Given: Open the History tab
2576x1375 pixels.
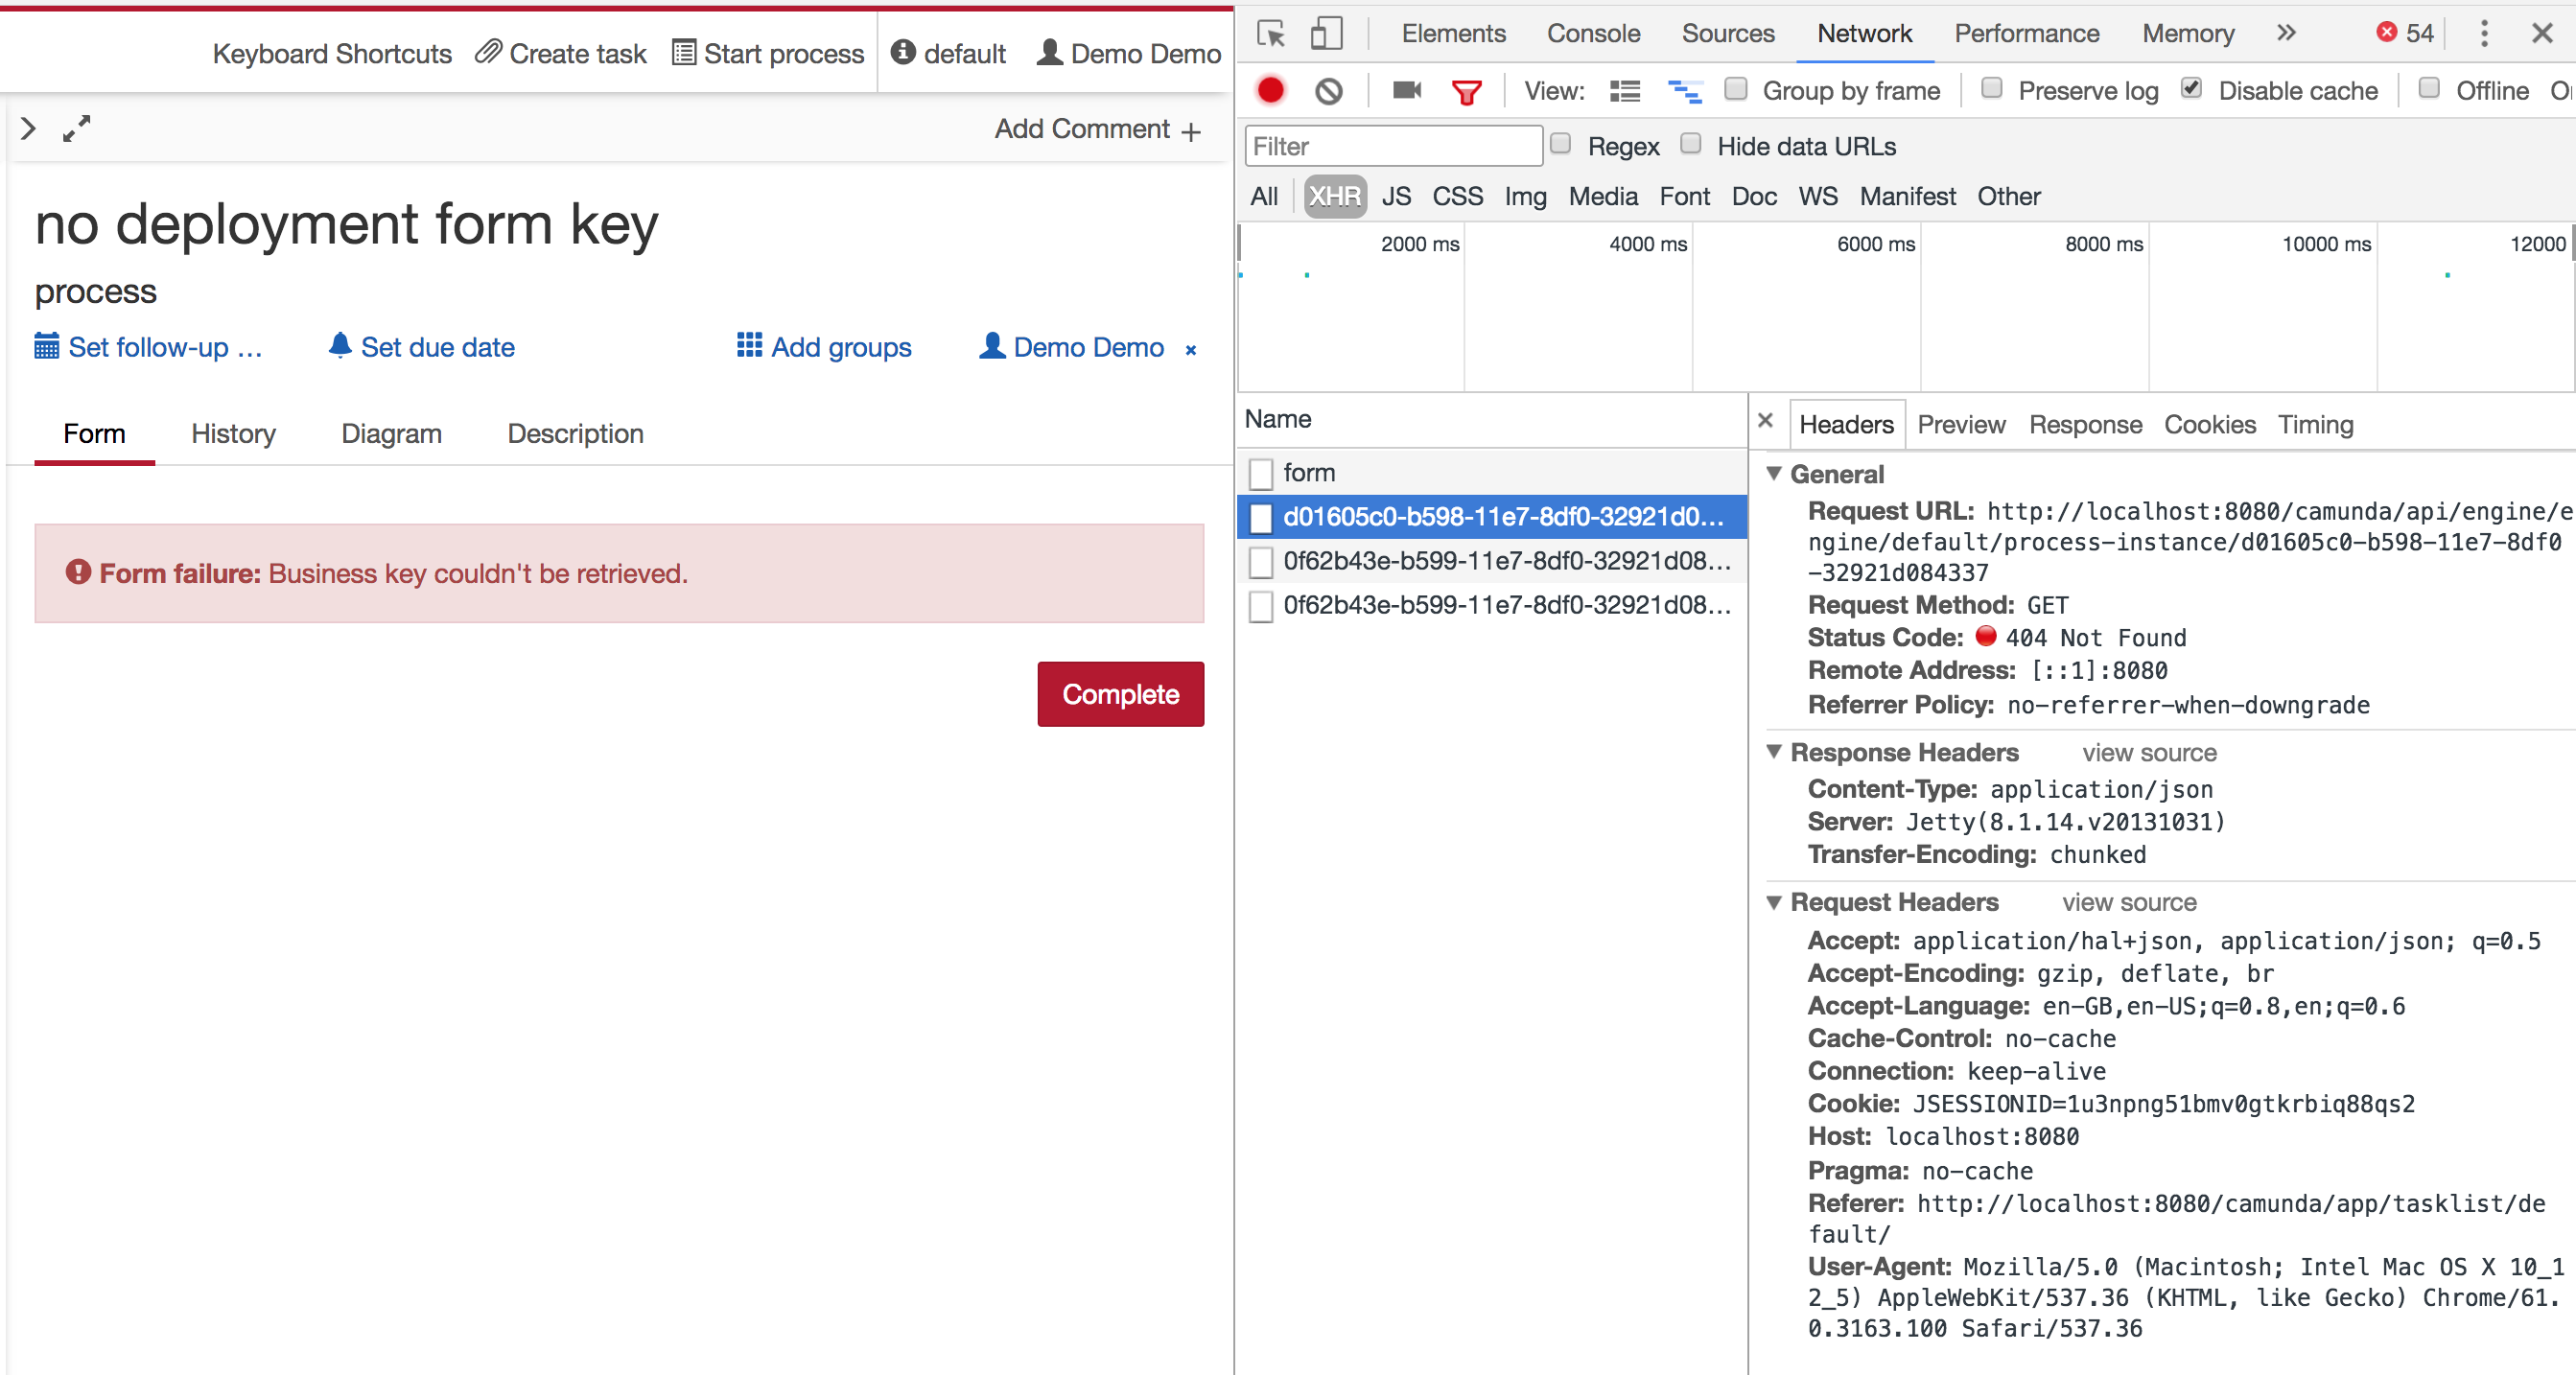Looking at the screenshot, I should 233,433.
